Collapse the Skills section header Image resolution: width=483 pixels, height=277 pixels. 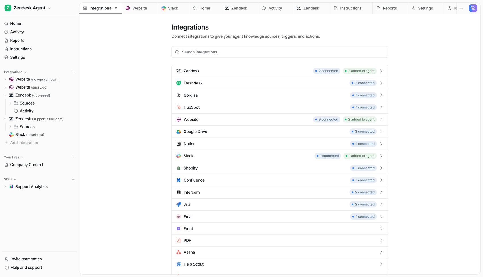coord(10,179)
